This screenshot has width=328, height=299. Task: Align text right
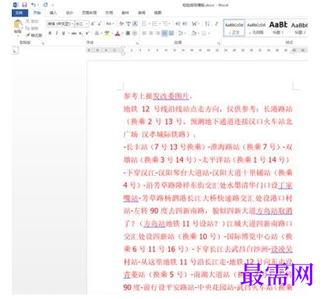158,33
